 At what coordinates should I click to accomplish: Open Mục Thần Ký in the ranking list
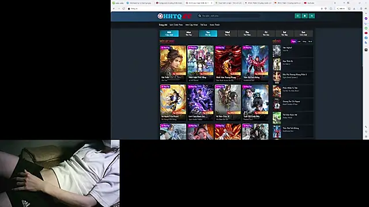pos(288,61)
